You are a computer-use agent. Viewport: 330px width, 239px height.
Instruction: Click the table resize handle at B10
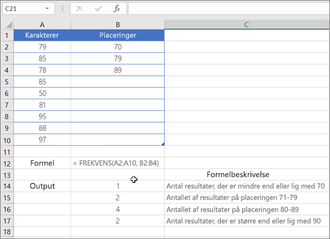(x=163, y=144)
